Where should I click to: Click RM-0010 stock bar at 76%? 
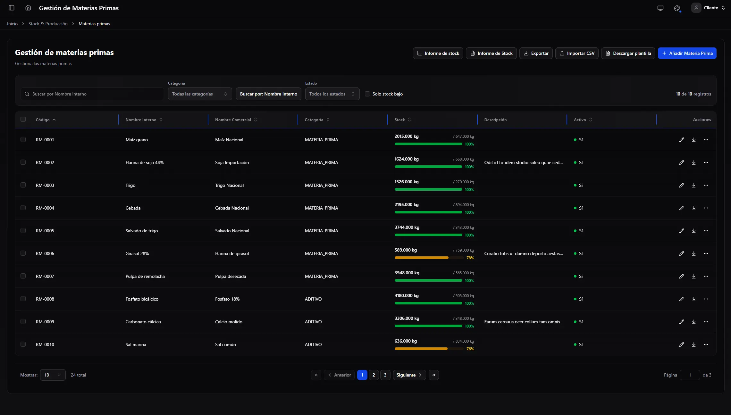coord(429,349)
